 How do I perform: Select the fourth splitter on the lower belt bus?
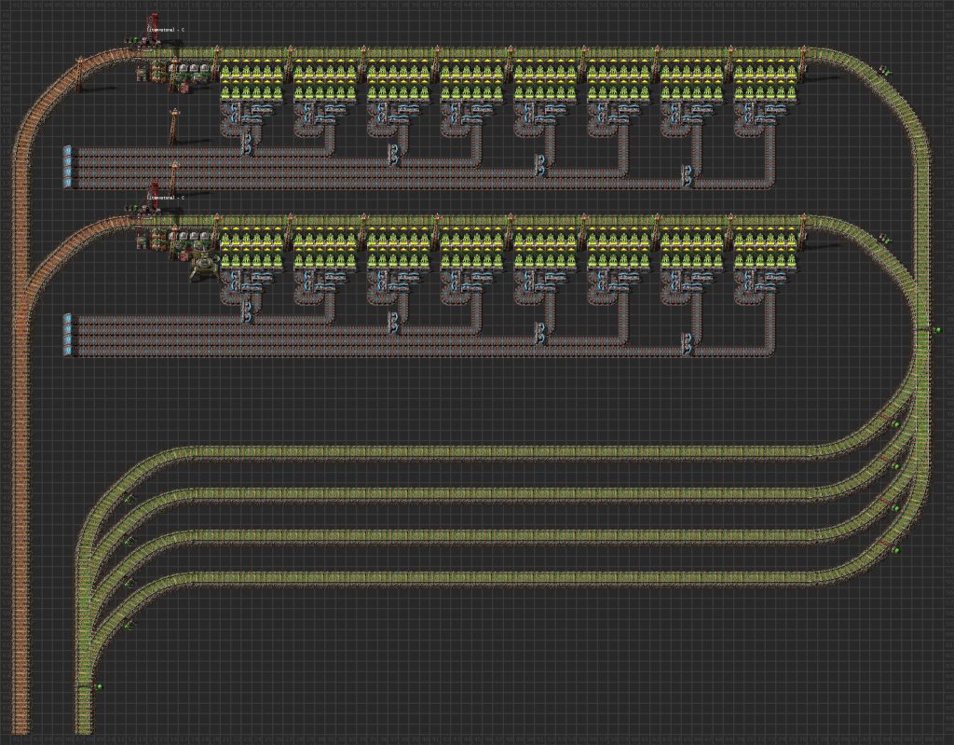click(x=688, y=344)
